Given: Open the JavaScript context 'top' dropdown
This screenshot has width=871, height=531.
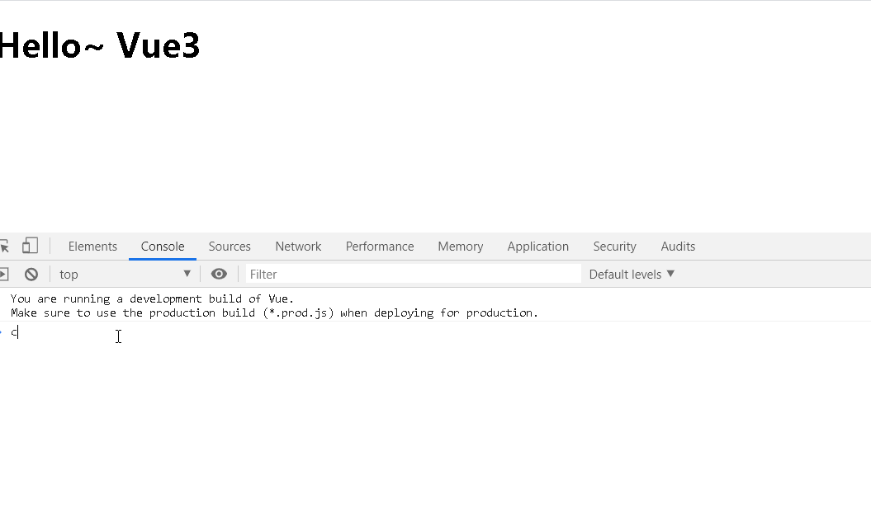Looking at the screenshot, I should pos(125,274).
